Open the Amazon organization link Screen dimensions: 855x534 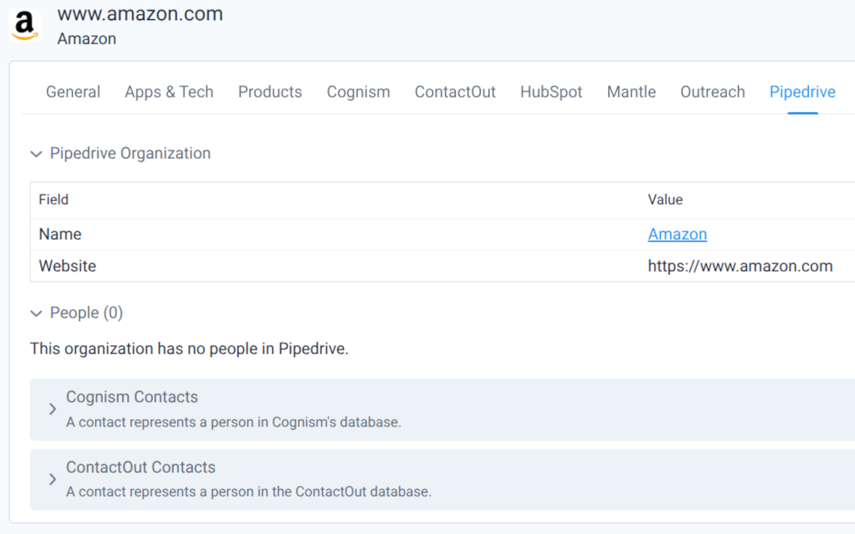pos(677,234)
